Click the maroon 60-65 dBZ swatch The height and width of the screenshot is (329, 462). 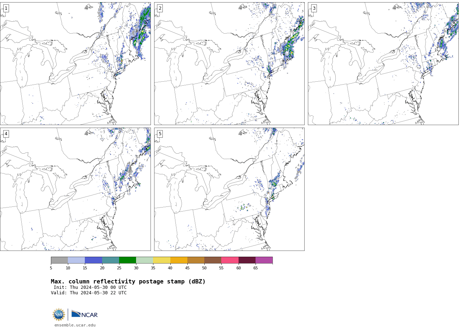point(247,260)
